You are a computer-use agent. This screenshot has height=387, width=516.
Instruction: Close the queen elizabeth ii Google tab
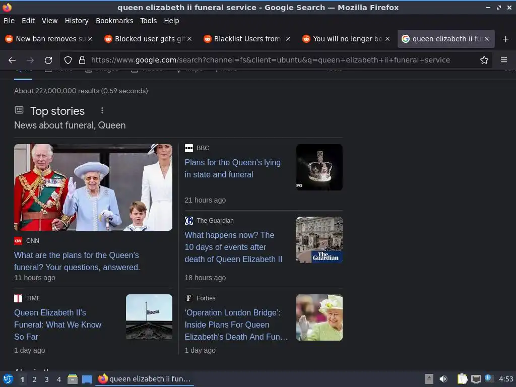[x=487, y=39]
